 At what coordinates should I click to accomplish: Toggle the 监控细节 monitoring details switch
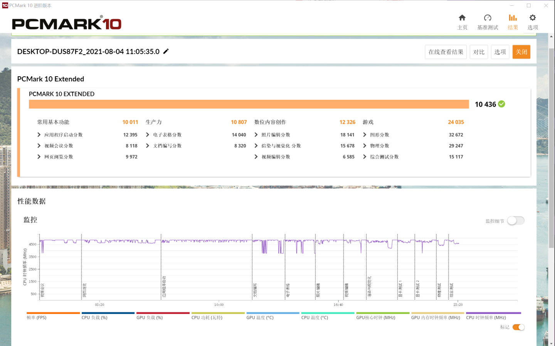tap(516, 221)
